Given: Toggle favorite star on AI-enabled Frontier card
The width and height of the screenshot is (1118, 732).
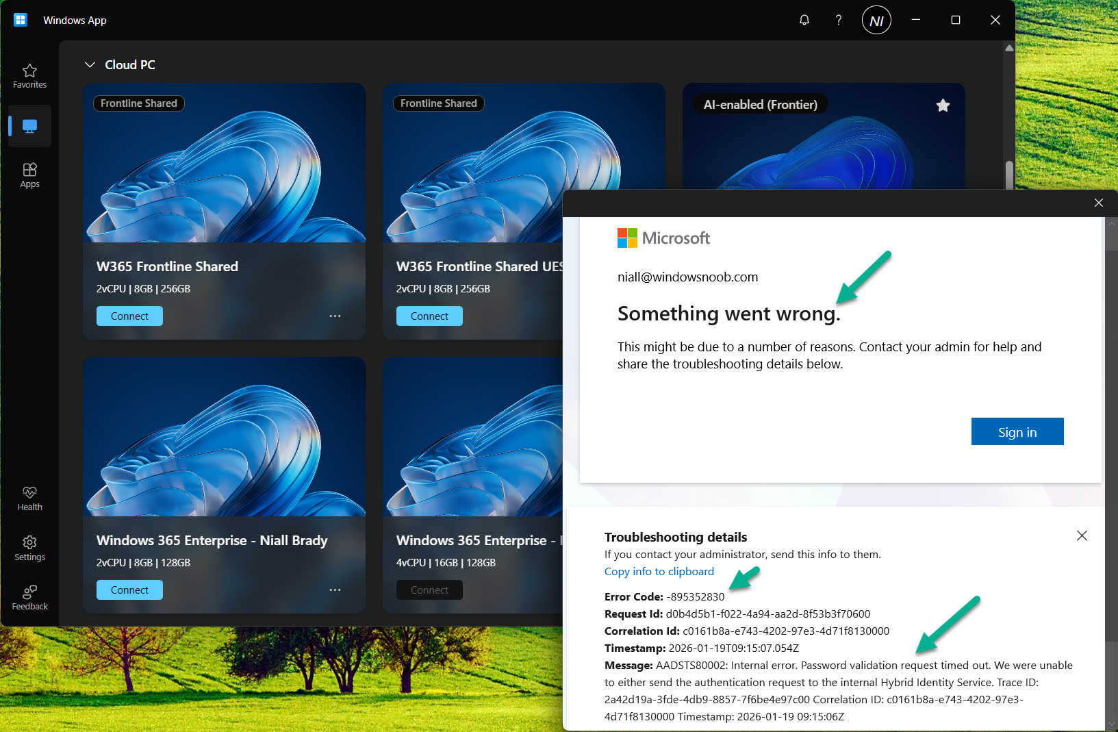Looking at the screenshot, I should (x=943, y=105).
